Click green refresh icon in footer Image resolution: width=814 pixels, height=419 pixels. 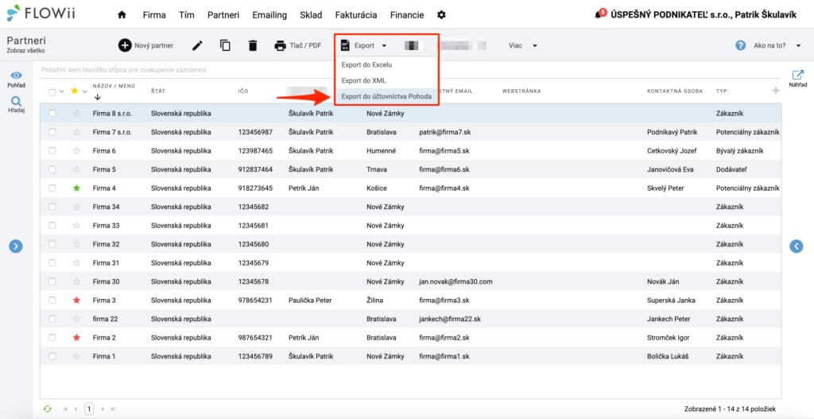(x=48, y=409)
